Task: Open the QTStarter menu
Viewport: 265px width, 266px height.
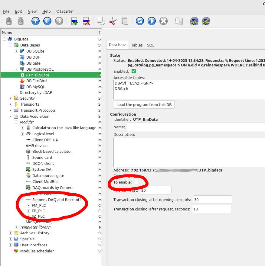Action: point(65,11)
